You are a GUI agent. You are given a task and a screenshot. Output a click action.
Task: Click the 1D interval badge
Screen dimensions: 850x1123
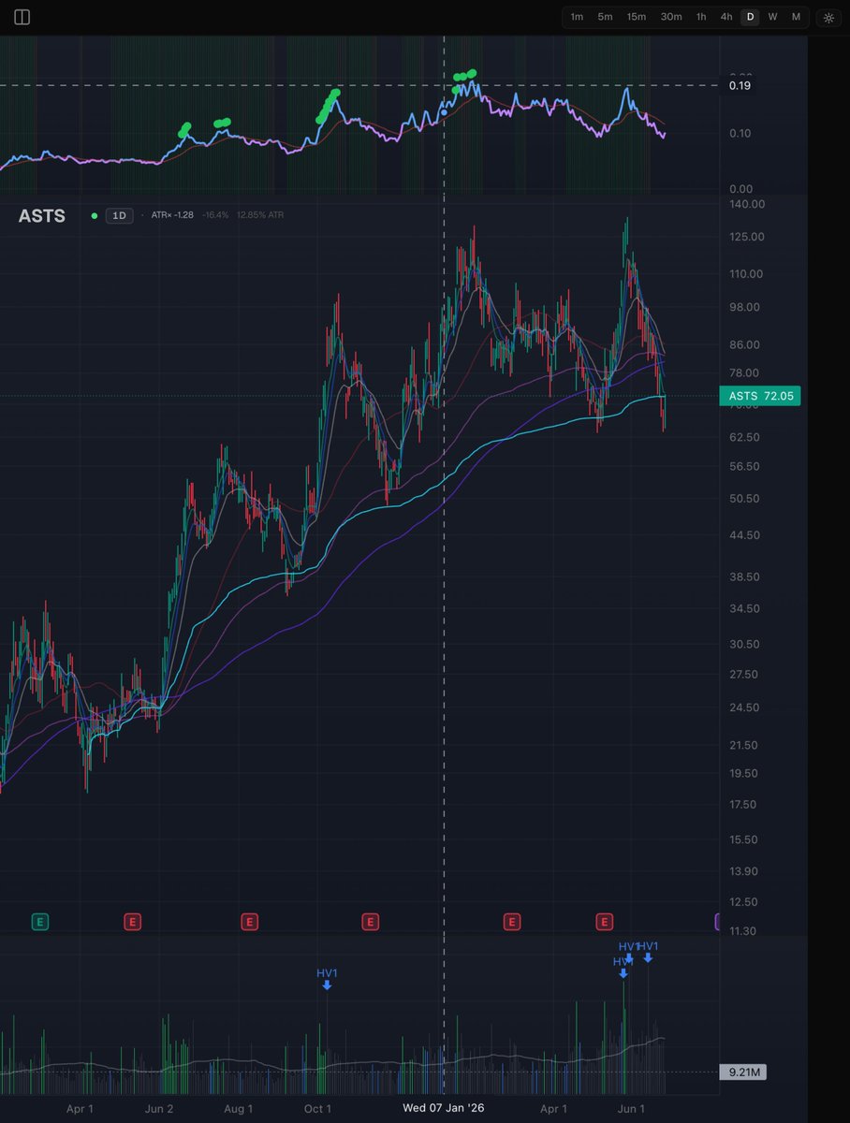tap(119, 215)
